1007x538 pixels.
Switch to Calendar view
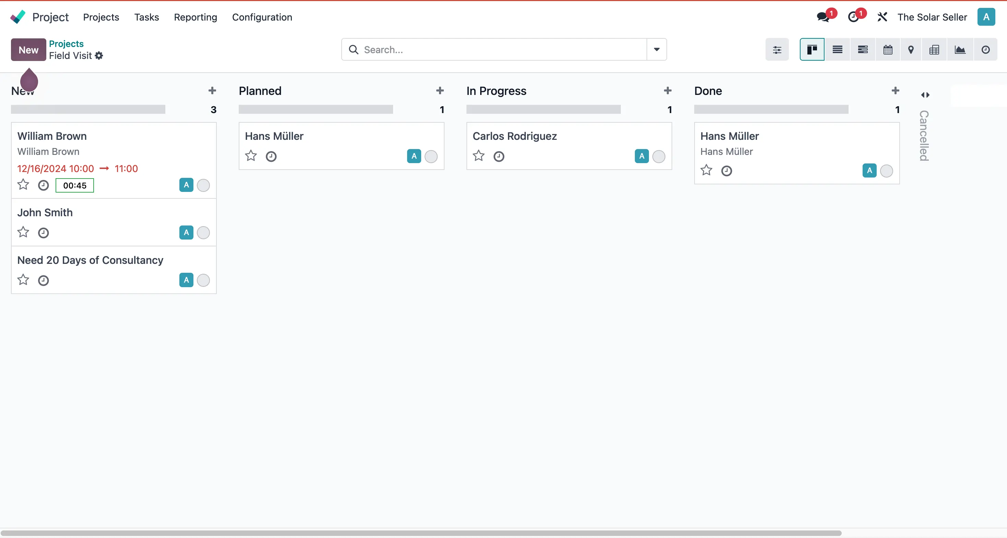coord(888,50)
